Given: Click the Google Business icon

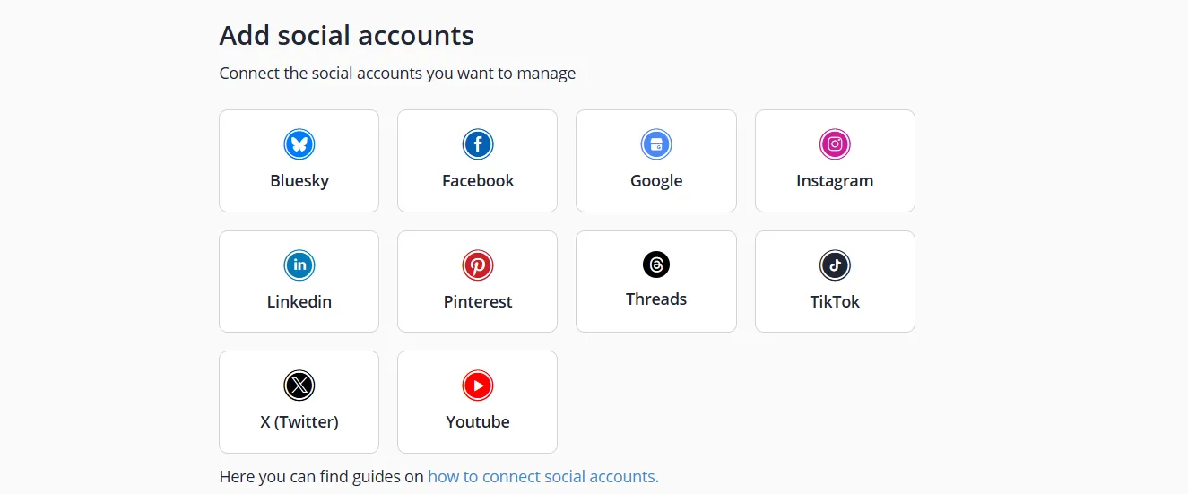Looking at the screenshot, I should click(656, 144).
